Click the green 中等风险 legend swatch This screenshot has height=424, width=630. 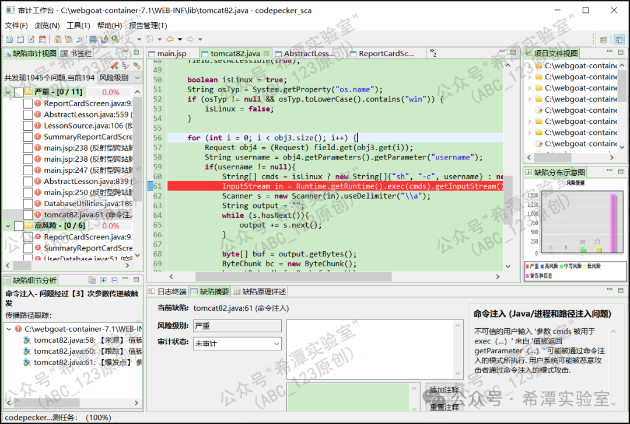click(561, 266)
